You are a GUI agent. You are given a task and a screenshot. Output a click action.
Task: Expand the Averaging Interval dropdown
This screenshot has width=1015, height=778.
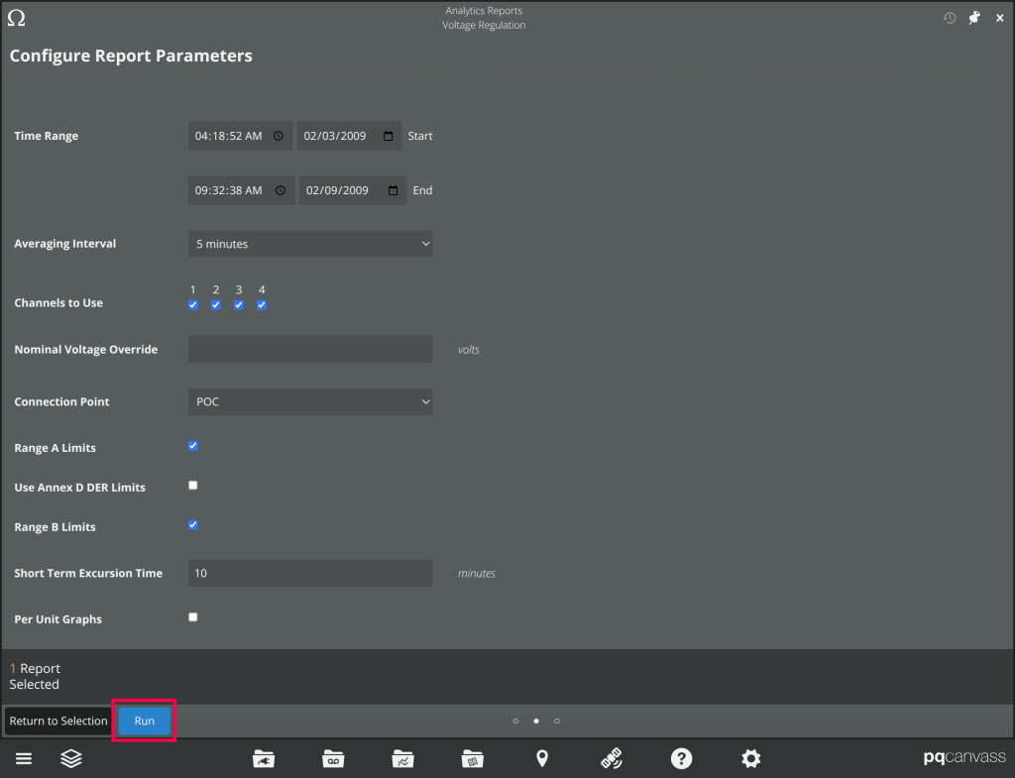pyautogui.click(x=310, y=244)
